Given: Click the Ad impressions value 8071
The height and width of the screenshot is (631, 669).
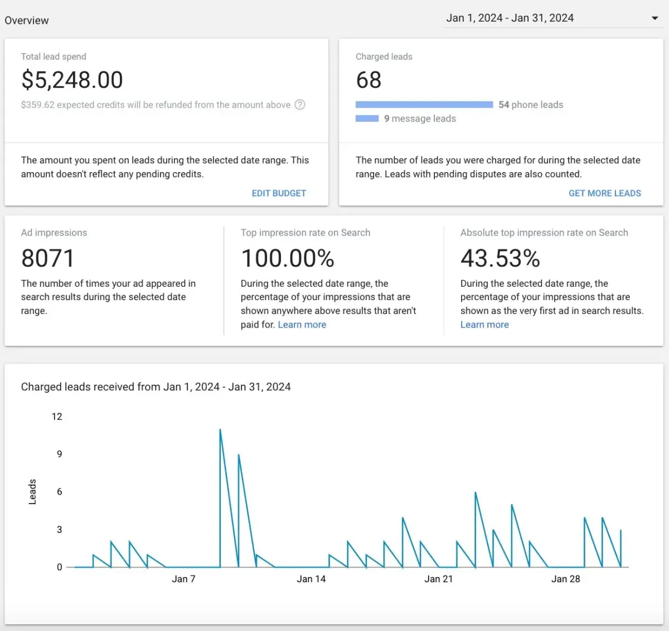Looking at the screenshot, I should click(x=48, y=258).
